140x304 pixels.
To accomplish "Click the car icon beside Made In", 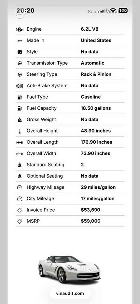I will 20,41.
